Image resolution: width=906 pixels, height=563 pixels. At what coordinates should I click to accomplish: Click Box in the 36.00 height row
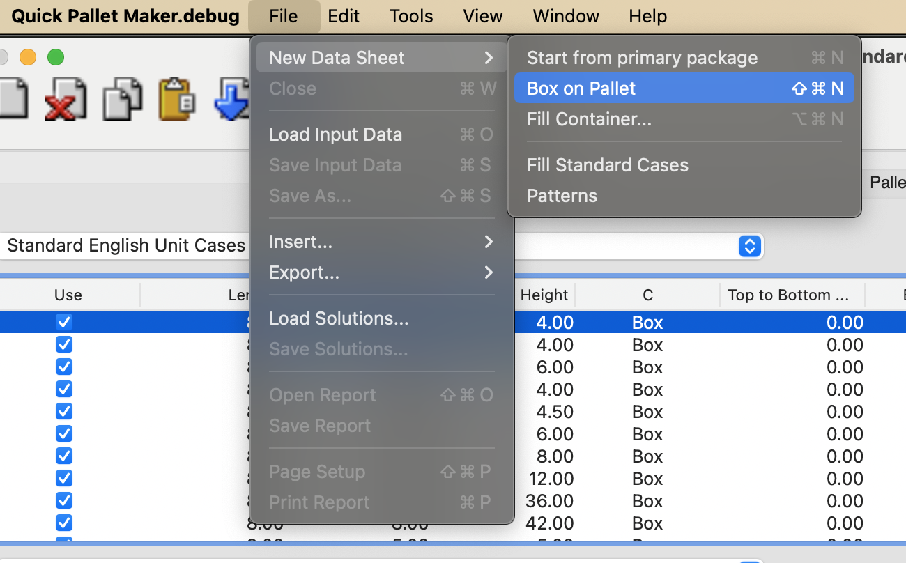[x=647, y=501]
